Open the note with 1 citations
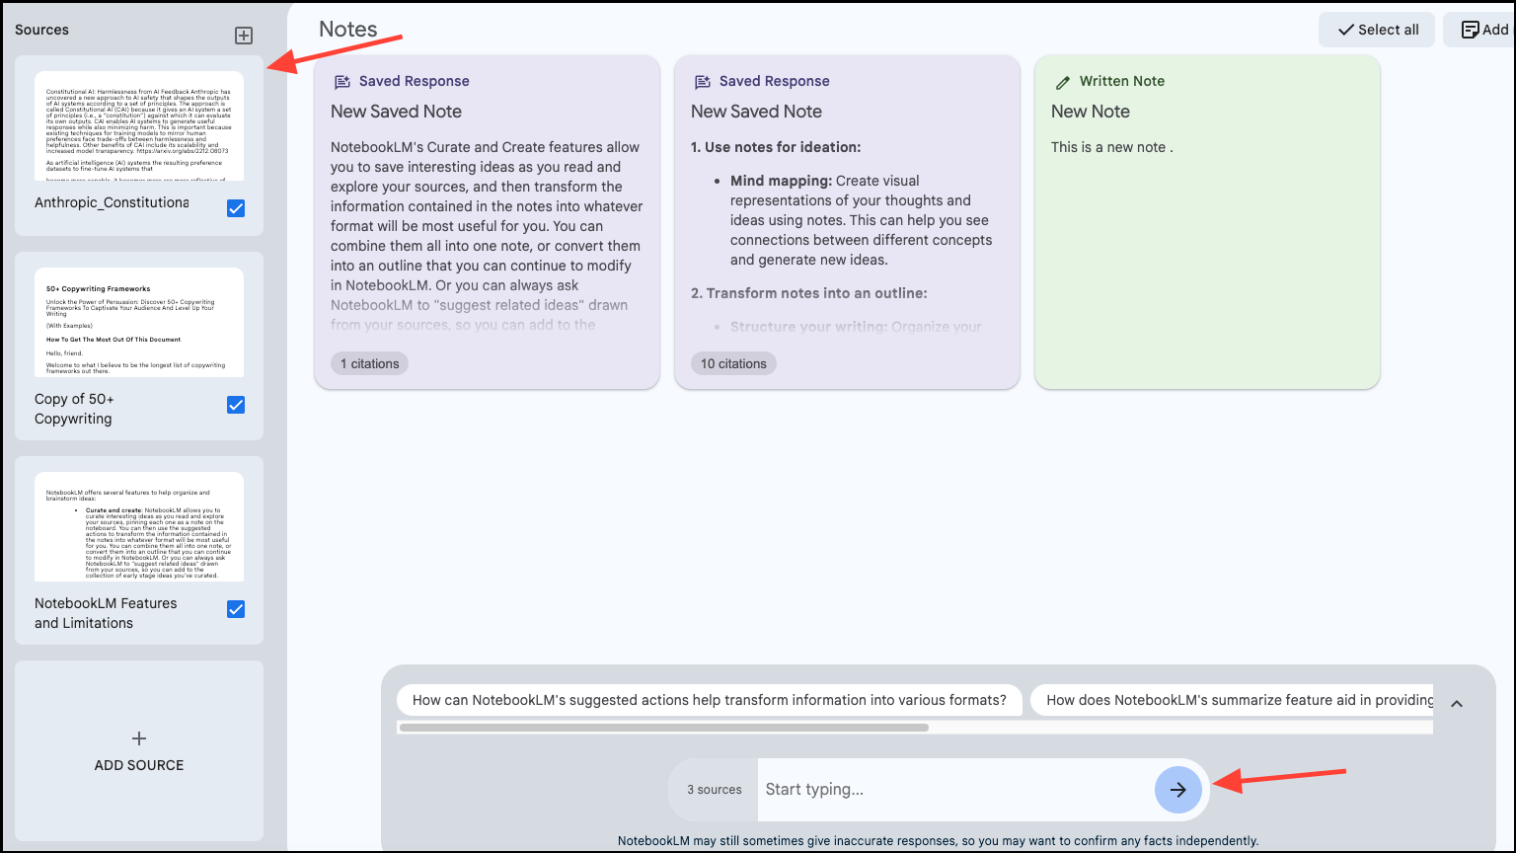Image resolution: width=1516 pixels, height=853 pixels. [x=487, y=222]
